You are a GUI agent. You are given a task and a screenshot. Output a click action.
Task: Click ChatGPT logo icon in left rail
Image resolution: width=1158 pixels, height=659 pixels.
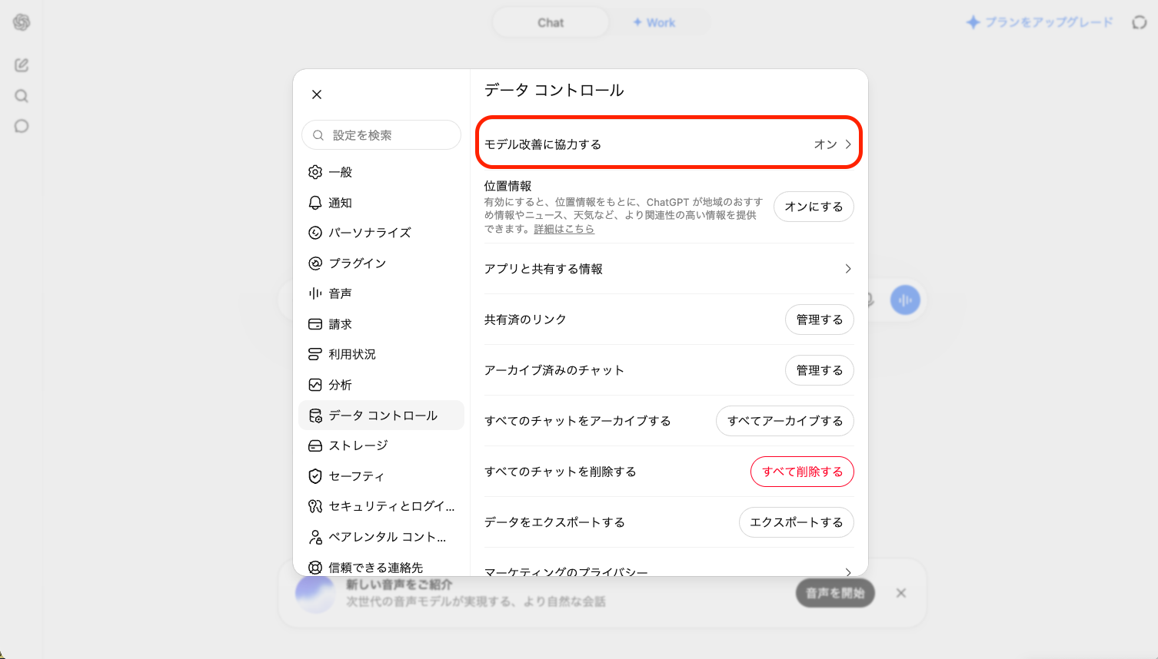tap(22, 22)
